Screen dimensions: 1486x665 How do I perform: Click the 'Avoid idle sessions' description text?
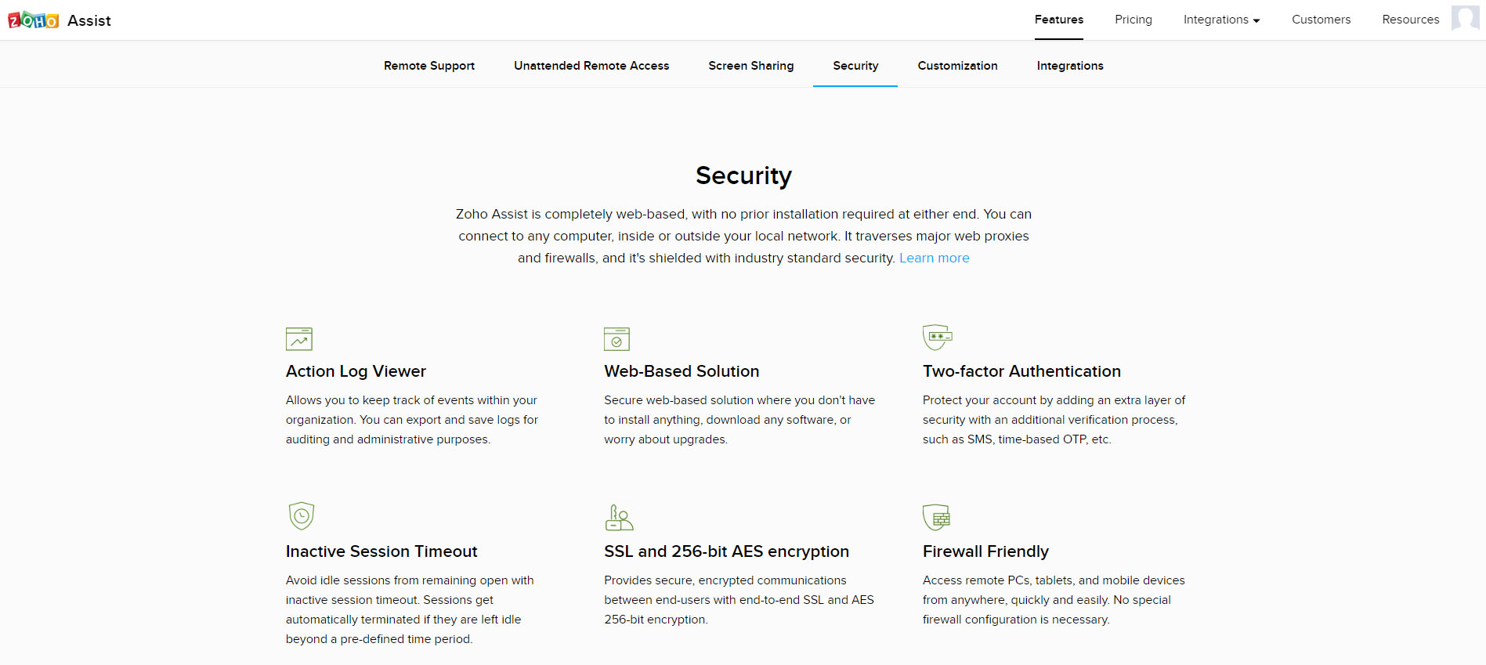(410, 609)
